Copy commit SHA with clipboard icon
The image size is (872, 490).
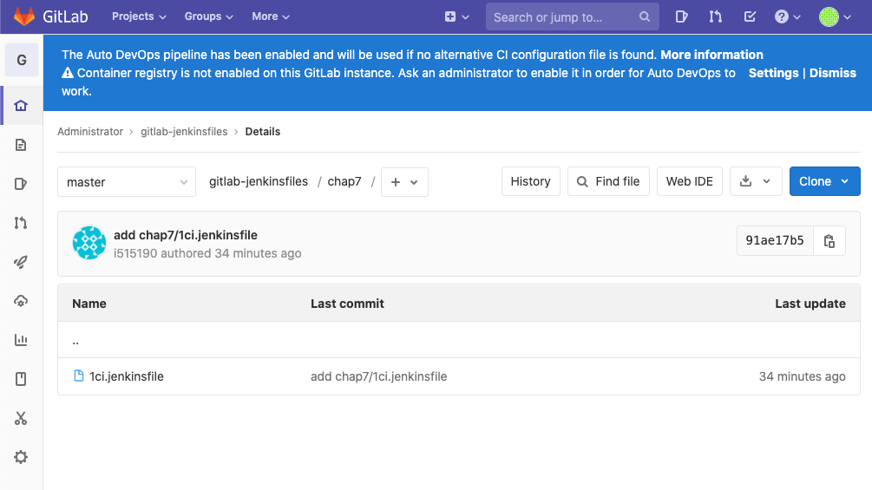pos(829,241)
